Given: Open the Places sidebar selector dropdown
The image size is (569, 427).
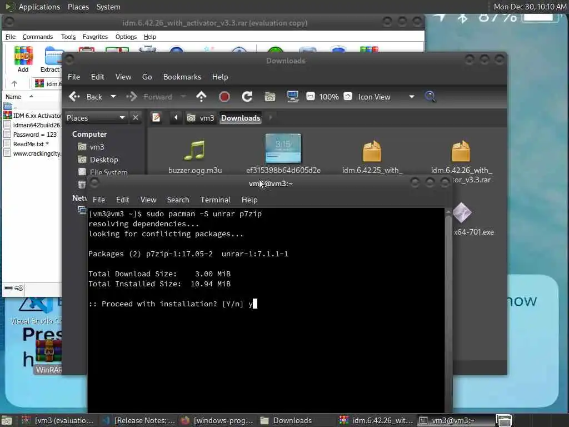Looking at the screenshot, I should 96,118.
